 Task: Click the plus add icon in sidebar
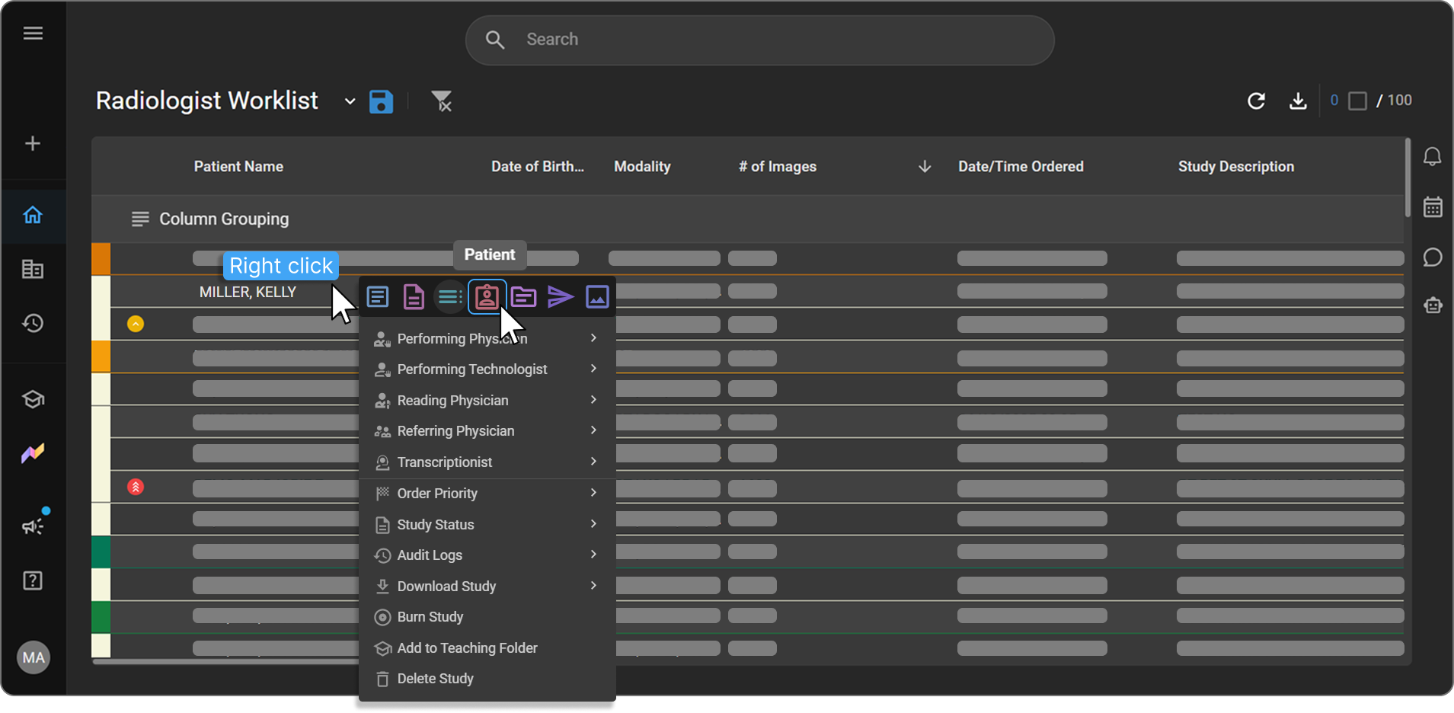33,143
